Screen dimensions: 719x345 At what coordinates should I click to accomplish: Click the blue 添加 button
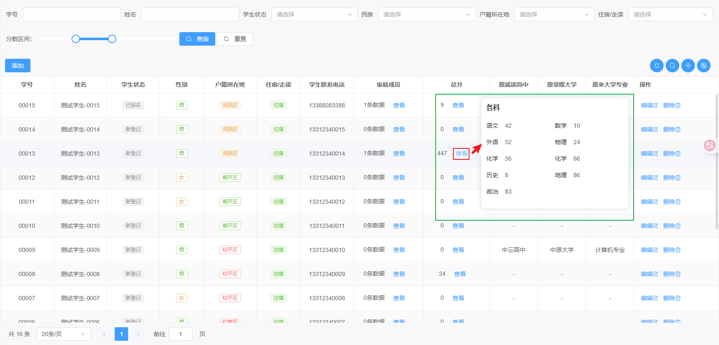18,66
